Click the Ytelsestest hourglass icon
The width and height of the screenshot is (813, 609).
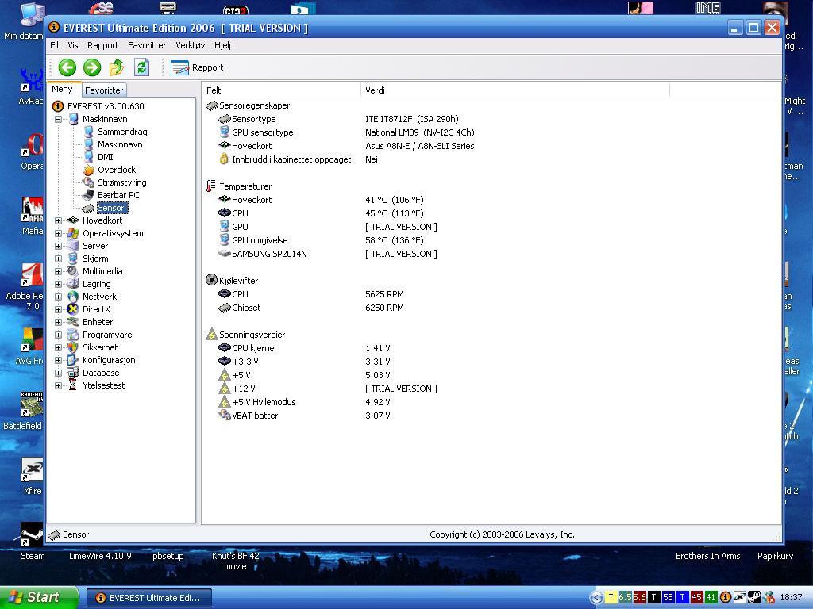73,385
